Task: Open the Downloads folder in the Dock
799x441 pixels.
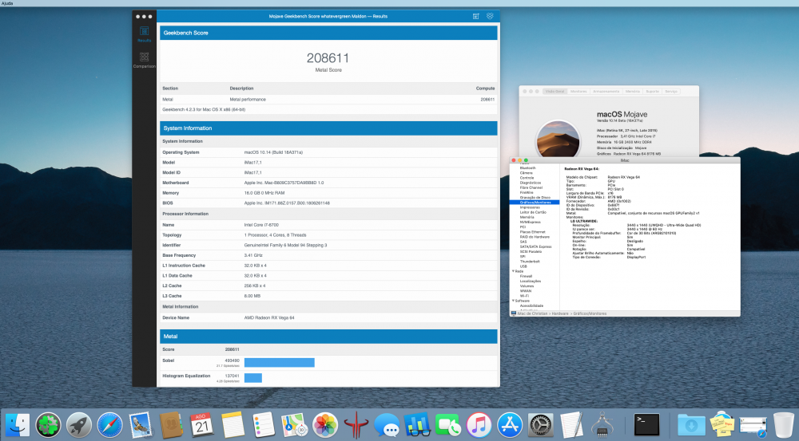Action: pos(691,425)
